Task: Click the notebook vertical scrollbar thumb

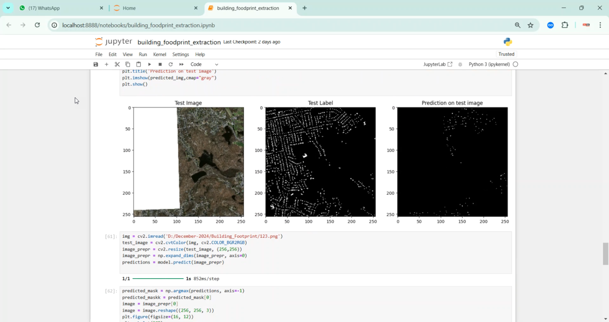Action: point(605,253)
